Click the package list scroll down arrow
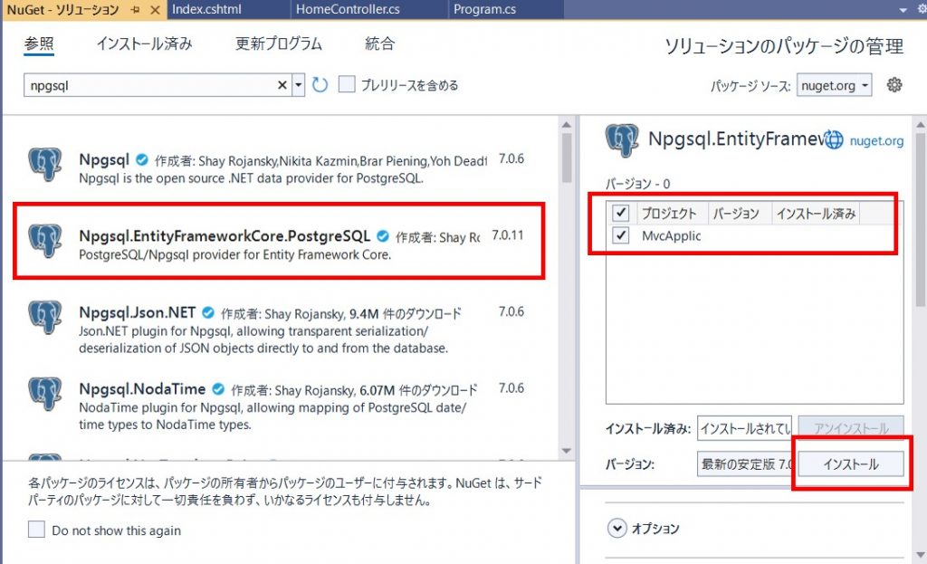 coord(567,451)
